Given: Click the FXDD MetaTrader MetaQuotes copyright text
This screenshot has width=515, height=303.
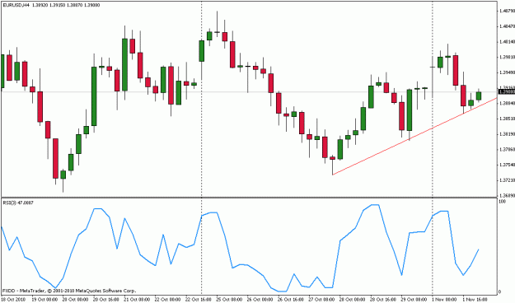Looking at the screenshot, I should (69, 291).
